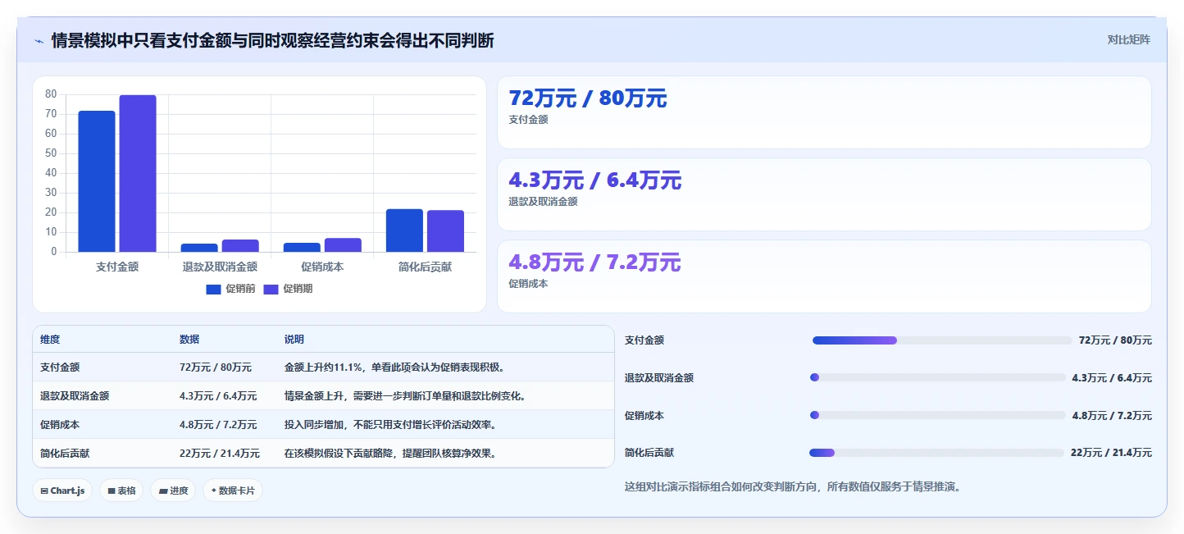
Task: Click the footnote 这组对比演示指标组合 text
Action: pos(792,486)
